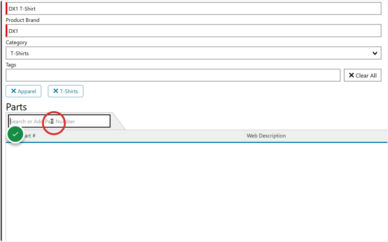Click the green checkmark icon
The height and width of the screenshot is (242, 388).
(x=15, y=134)
